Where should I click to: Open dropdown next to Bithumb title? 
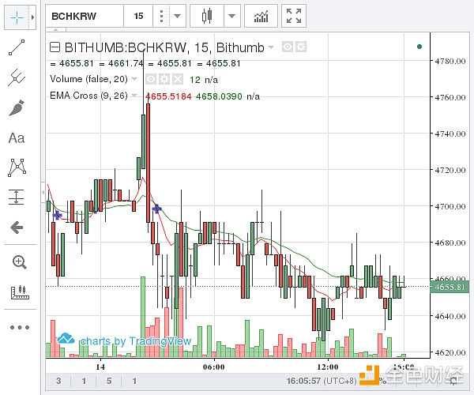point(271,47)
